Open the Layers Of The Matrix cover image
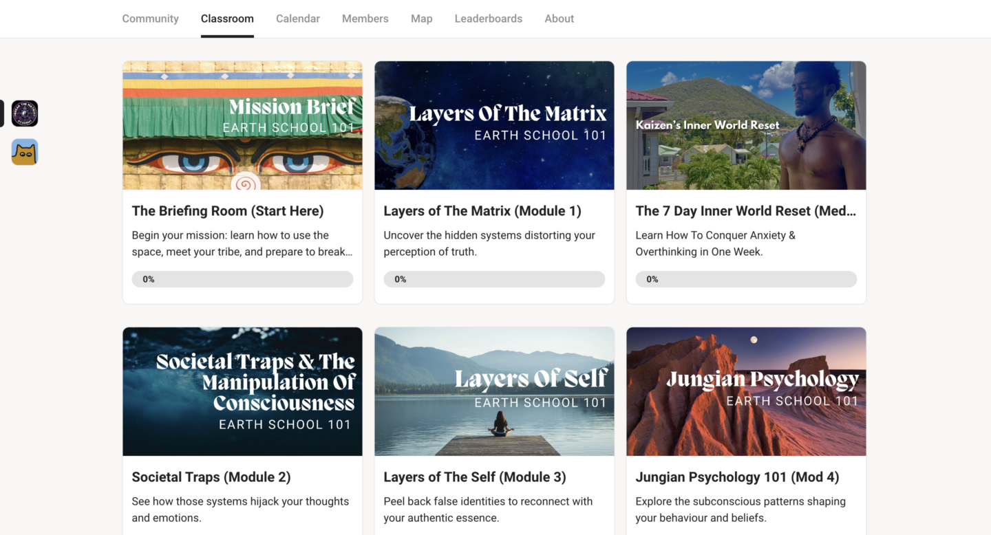Viewport: 991px width, 535px height. click(494, 125)
